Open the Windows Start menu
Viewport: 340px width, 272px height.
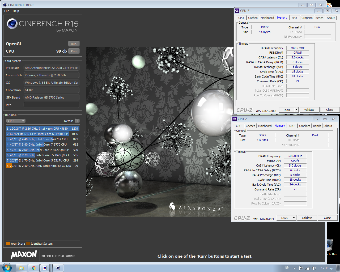[x=7, y=267]
